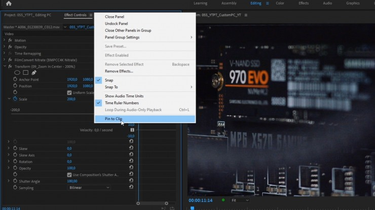
Task: Click the Program monitor timecode 00:00:11:14
Action: coord(200,200)
